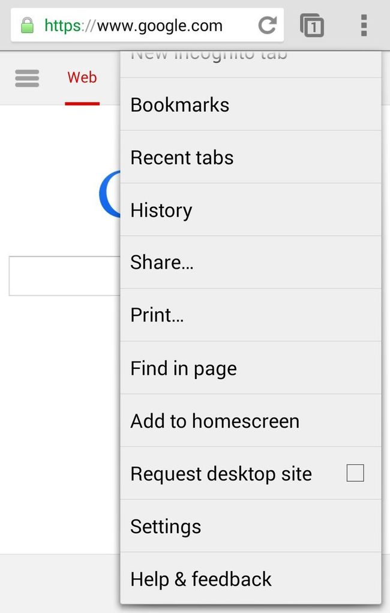This screenshot has width=390, height=613.
Task: Check the Request desktop site checkbox
Action: (x=355, y=473)
